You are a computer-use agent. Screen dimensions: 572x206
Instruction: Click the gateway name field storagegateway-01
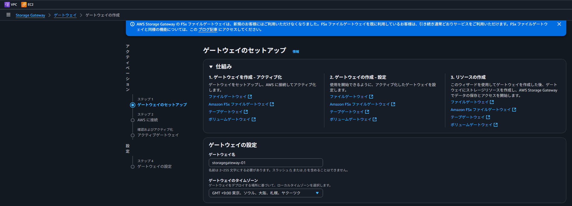(x=266, y=163)
